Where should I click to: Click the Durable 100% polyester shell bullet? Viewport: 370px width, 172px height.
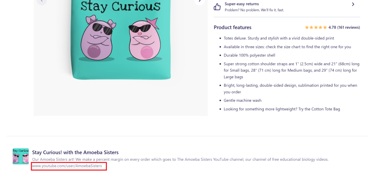pos(249,55)
